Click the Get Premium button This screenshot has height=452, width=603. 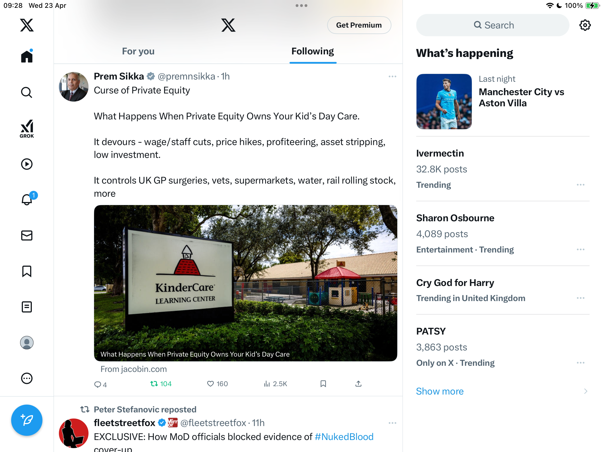click(x=359, y=25)
